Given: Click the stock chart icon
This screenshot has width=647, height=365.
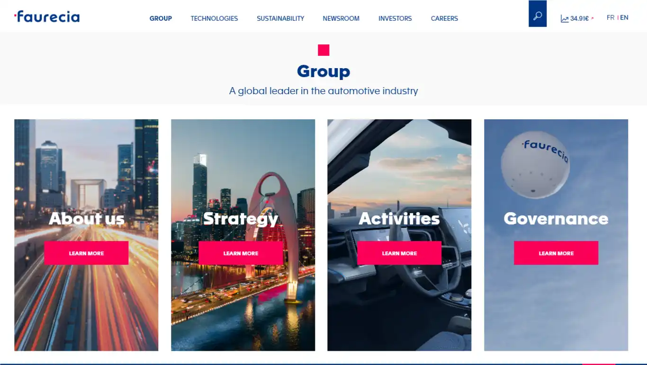Looking at the screenshot, I should click(565, 18).
